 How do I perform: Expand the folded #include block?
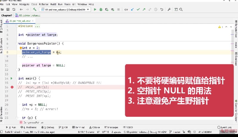(x=17, y=26)
